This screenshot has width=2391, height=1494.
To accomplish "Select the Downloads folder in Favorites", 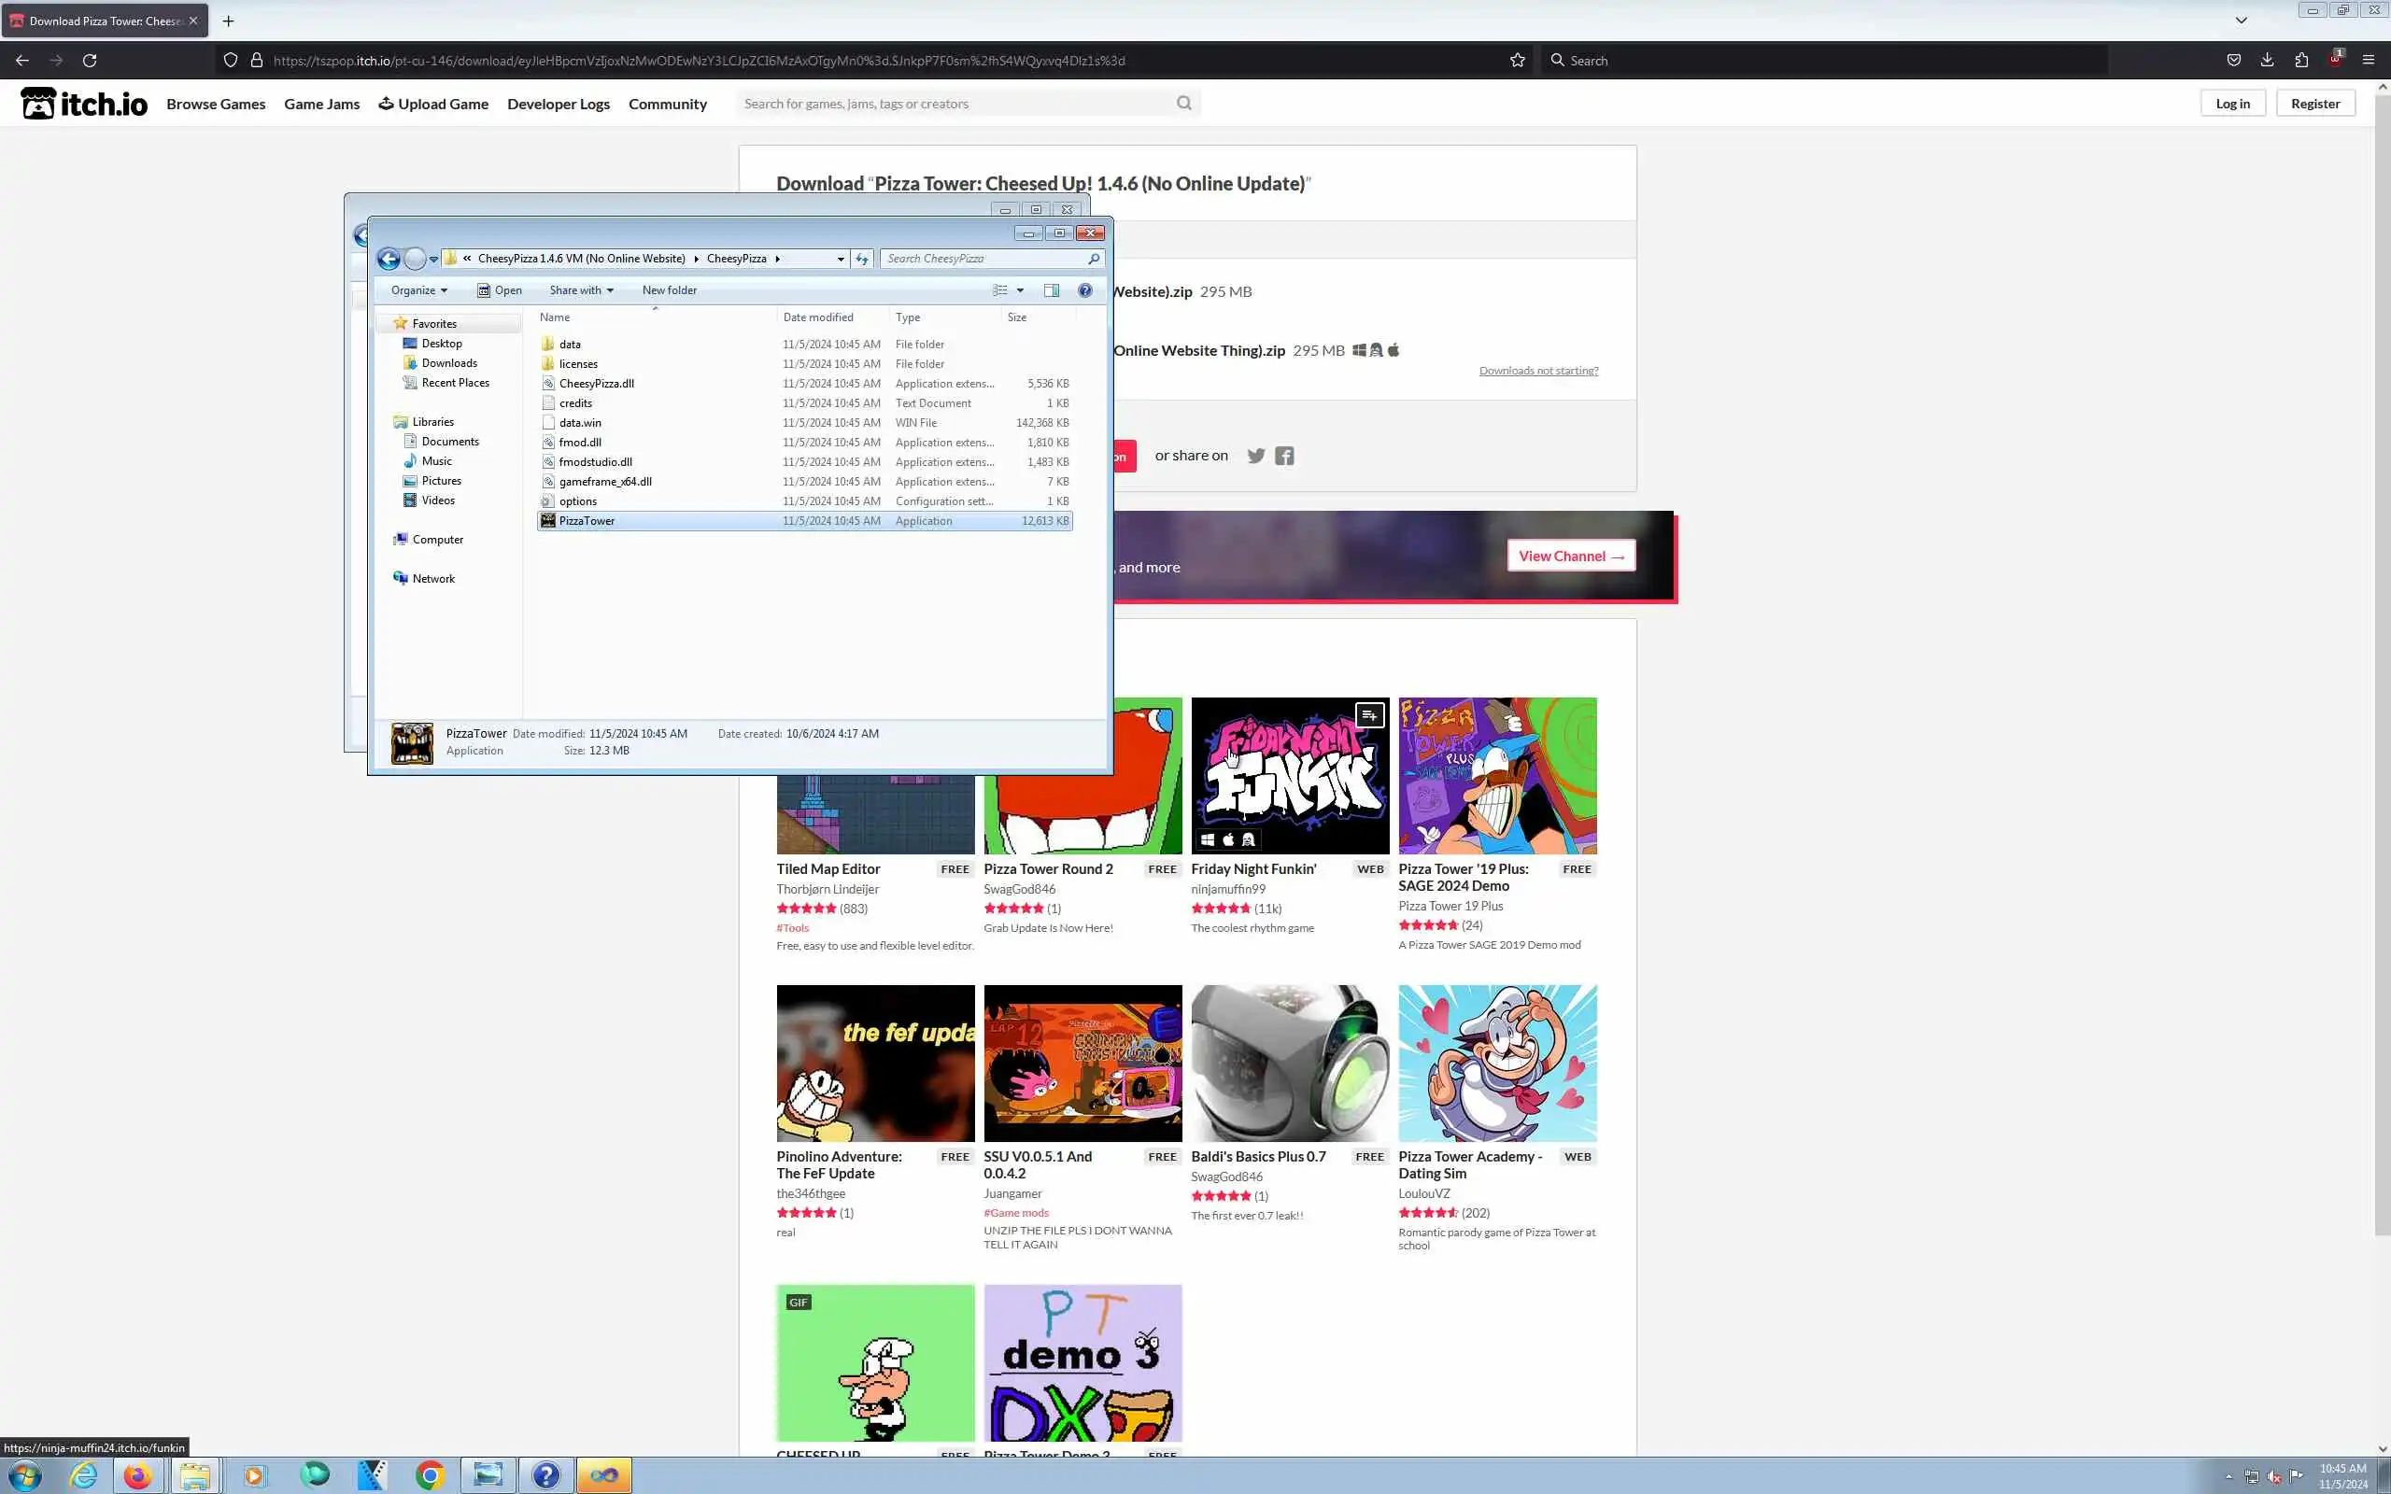I will point(448,362).
